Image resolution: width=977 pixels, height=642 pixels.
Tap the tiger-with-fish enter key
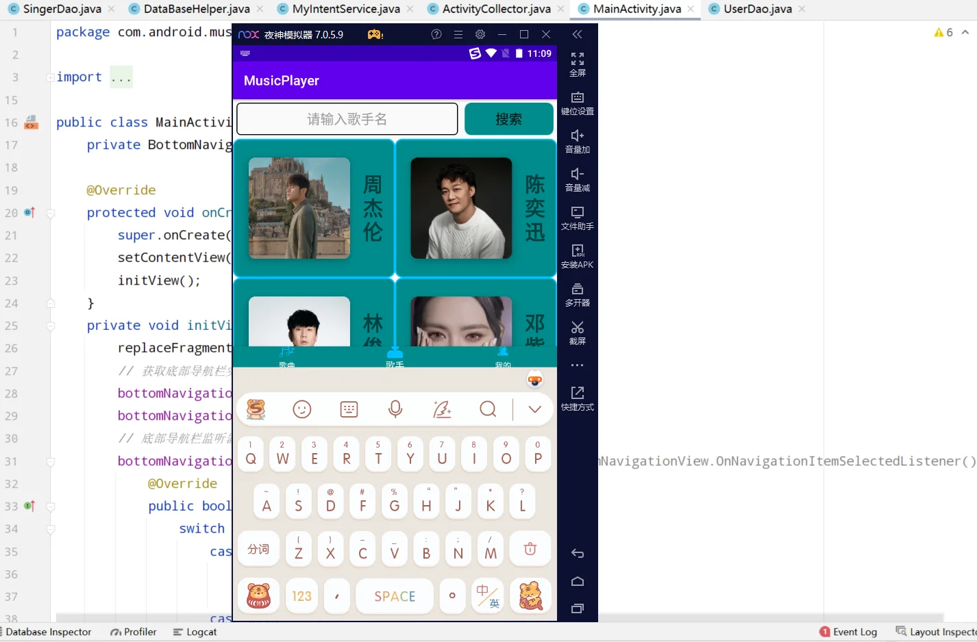tap(530, 596)
